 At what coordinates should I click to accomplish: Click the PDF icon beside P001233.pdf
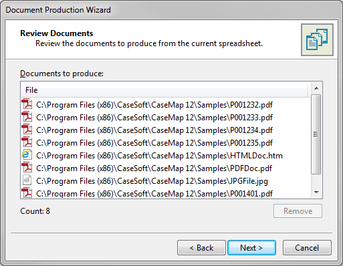coord(27,117)
